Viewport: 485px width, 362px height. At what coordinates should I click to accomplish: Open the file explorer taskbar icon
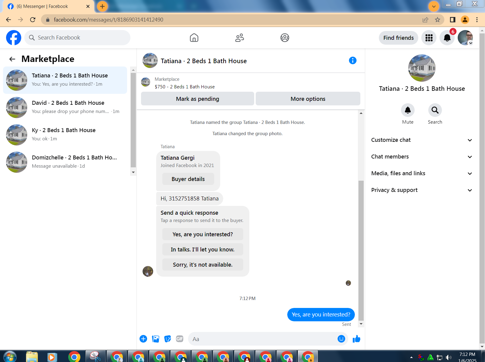32,357
